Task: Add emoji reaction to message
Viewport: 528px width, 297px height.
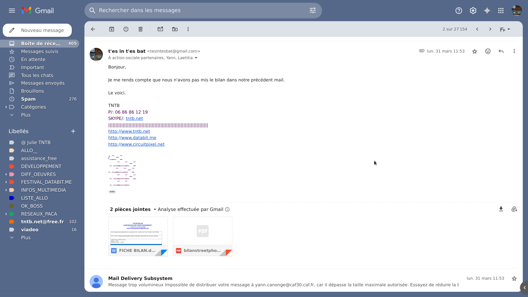Action: 488,51
